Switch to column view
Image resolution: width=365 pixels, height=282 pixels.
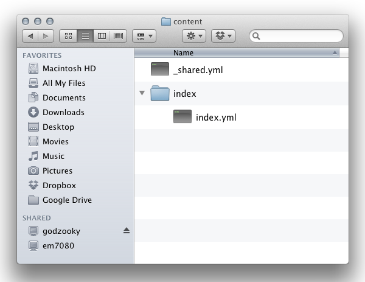pyautogui.click(x=102, y=36)
